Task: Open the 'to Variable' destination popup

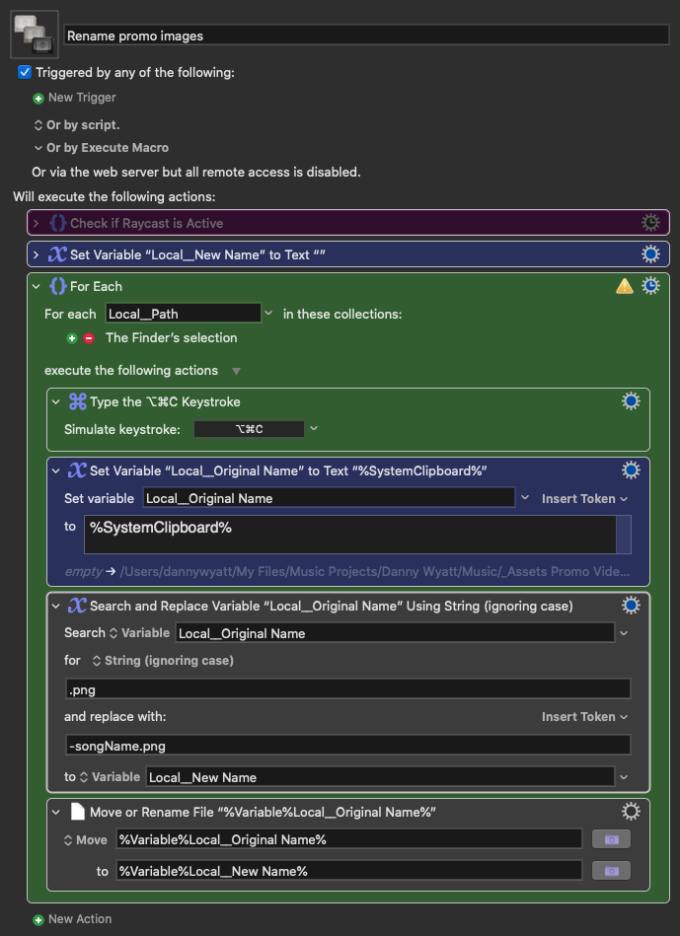Action: tap(110, 776)
